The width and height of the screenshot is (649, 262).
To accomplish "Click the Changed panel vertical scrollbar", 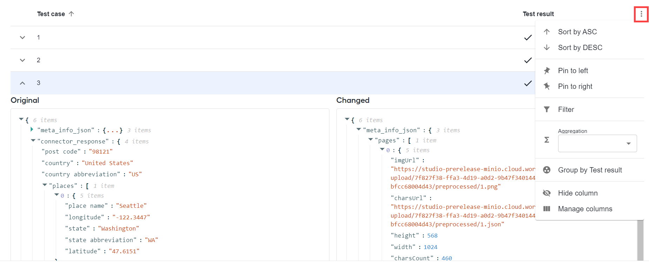I will (641, 240).
